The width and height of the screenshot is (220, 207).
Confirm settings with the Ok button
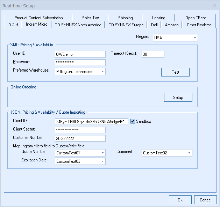tap(180, 200)
